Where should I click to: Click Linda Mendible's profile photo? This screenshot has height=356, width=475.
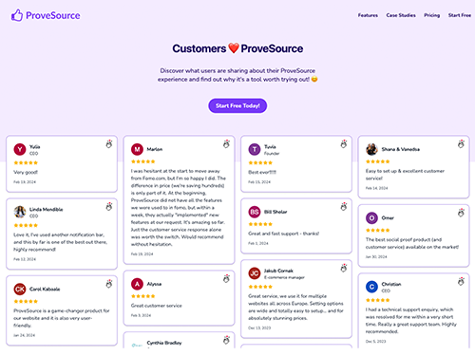pyautogui.click(x=20, y=212)
